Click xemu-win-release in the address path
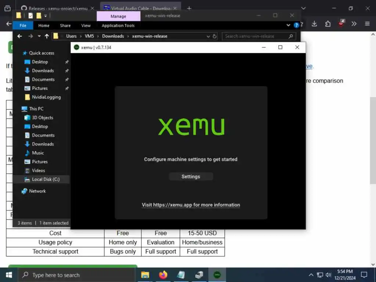This screenshot has height=282, width=376. click(x=150, y=36)
